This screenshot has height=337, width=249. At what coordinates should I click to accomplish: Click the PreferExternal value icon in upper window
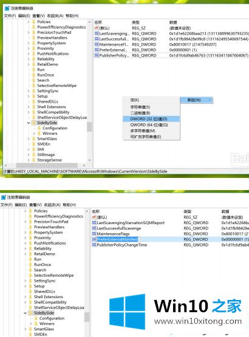click(97, 50)
